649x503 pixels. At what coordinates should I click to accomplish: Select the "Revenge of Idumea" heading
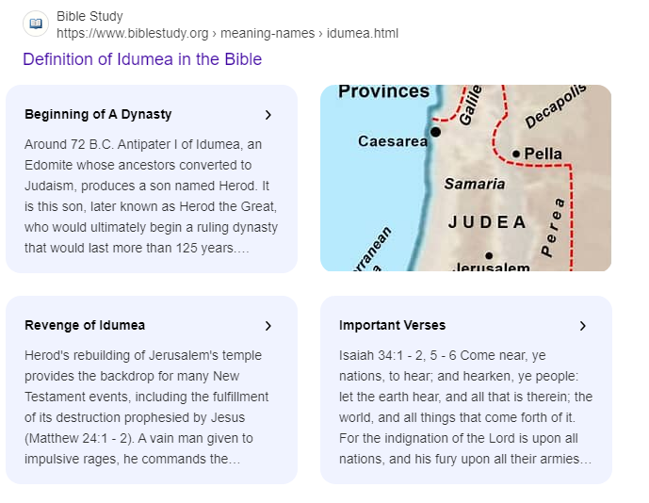coord(85,326)
